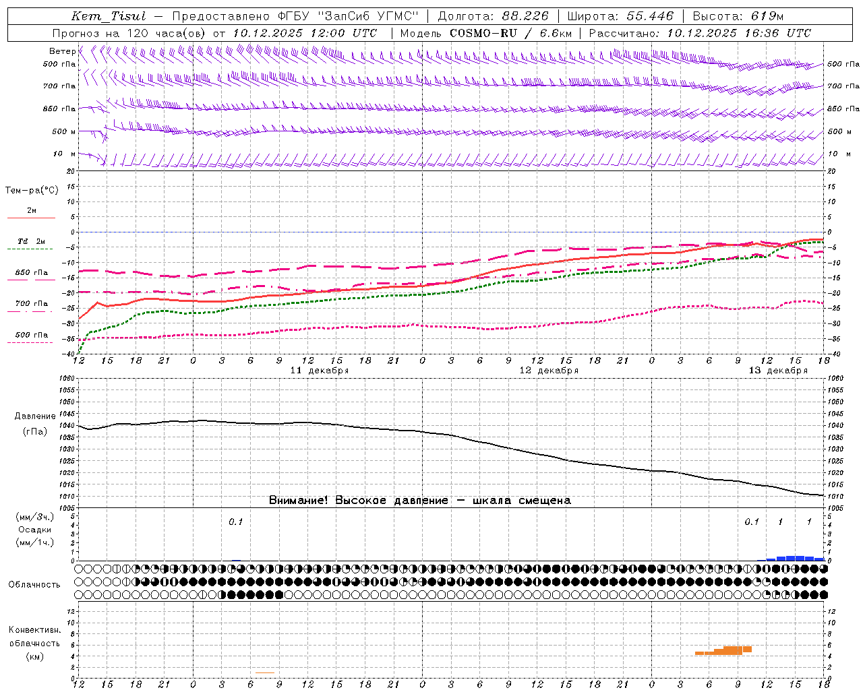Viewport: 863px width, 690px height.
Task: Select the Прогноз на 120 часа(ов) text
Action: pyautogui.click(x=129, y=33)
